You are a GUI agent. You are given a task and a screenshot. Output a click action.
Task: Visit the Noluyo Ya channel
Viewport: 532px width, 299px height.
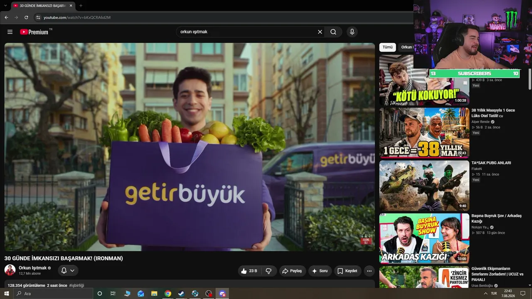coord(480,228)
